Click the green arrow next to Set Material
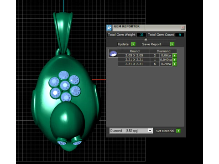 tap(178, 131)
